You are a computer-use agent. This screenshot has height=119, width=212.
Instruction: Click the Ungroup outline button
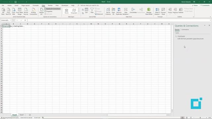[175, 11]
